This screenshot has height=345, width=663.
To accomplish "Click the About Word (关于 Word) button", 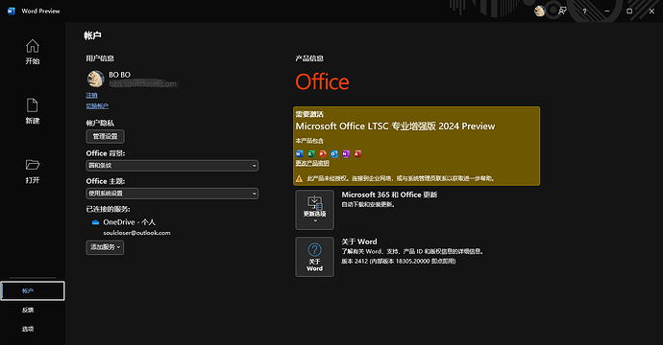I will point(314,257).
